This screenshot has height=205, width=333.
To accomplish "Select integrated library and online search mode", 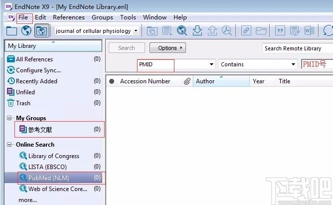I will [x=42, y=31].
